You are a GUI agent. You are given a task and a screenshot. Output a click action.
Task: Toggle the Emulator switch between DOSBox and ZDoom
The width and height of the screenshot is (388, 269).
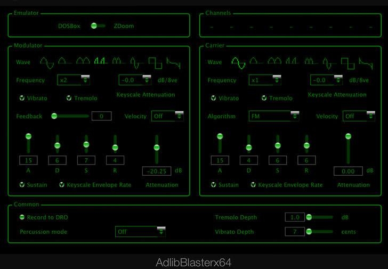[x=97, y=26]
